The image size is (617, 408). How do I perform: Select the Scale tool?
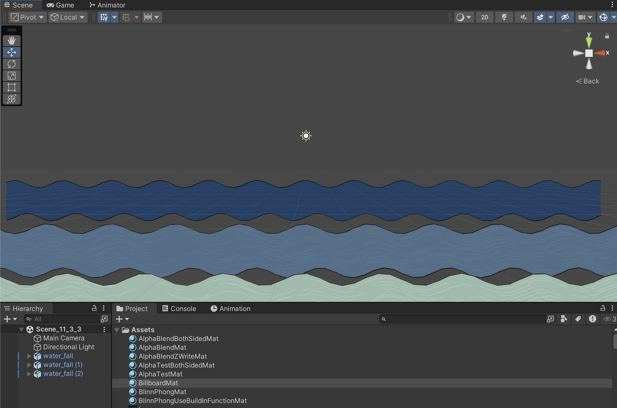(x=11, y=76)
